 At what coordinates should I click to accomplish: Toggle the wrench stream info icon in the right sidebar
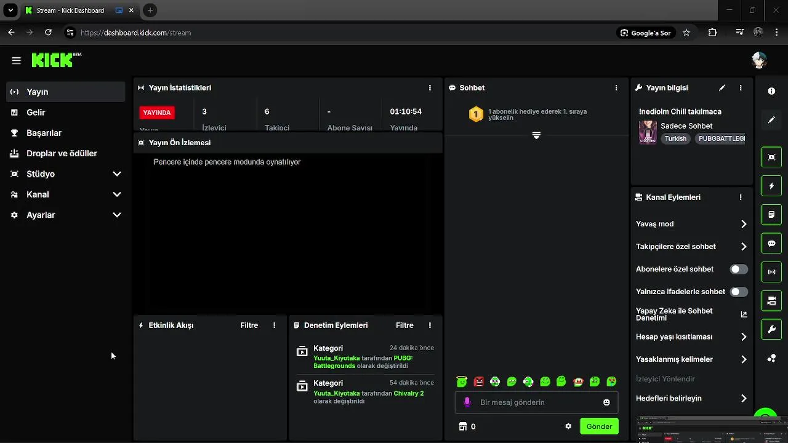[771, 330]
